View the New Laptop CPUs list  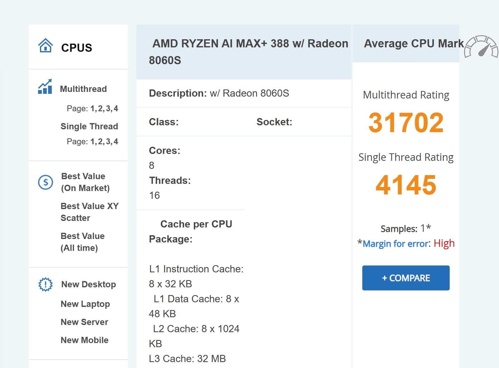tap(85, 304)
